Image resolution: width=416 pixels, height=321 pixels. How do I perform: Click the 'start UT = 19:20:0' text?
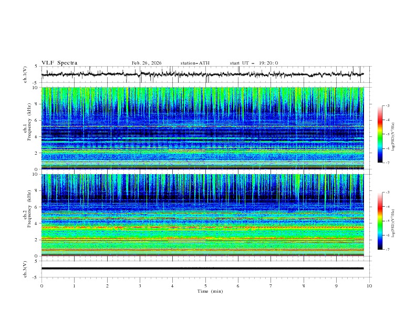tap(254, 63)
